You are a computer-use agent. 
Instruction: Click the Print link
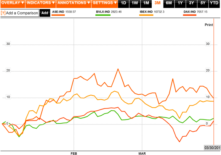(209, 25)
